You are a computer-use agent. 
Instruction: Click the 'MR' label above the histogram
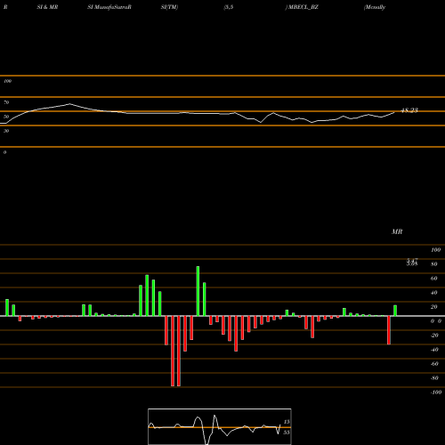pyautogui.click(x=397, y=231)
